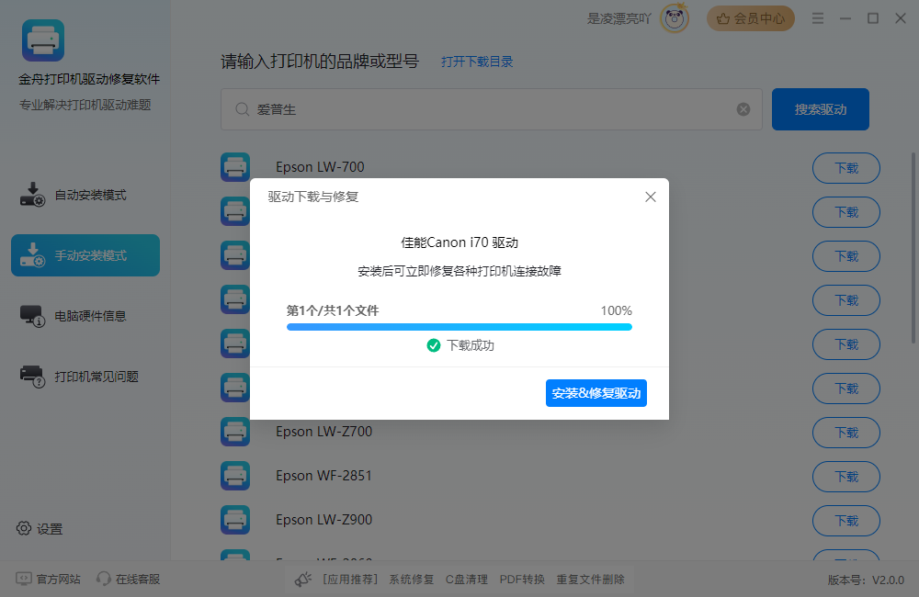Open 自动安装模式 in sidebar
The image size is (919, 597).
85,195
